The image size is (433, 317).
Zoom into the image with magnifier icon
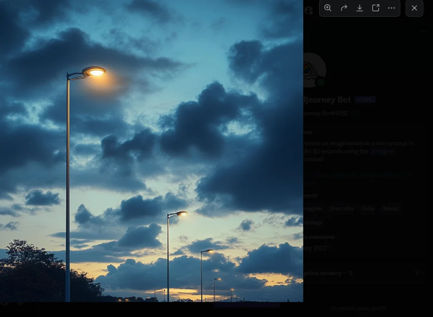(x=328, y=8)
